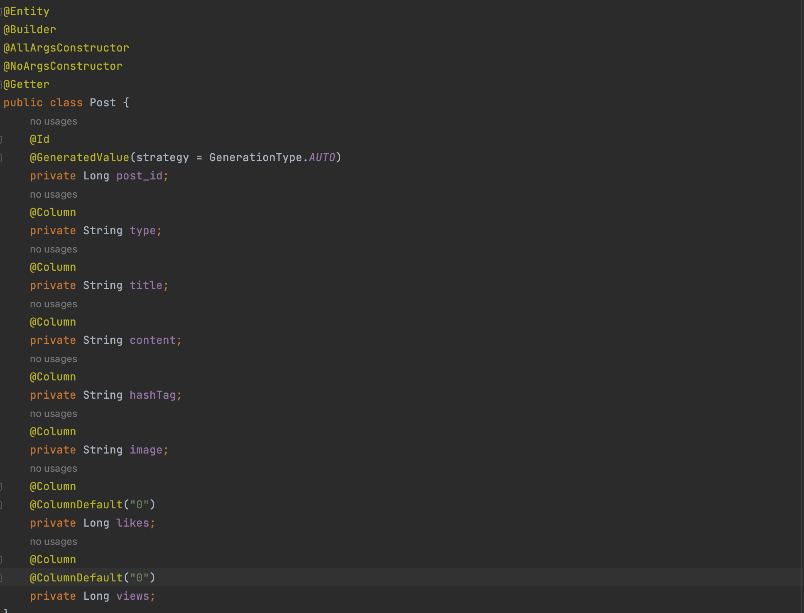Click @Column above the content field
804x613 pixels.
53,322
